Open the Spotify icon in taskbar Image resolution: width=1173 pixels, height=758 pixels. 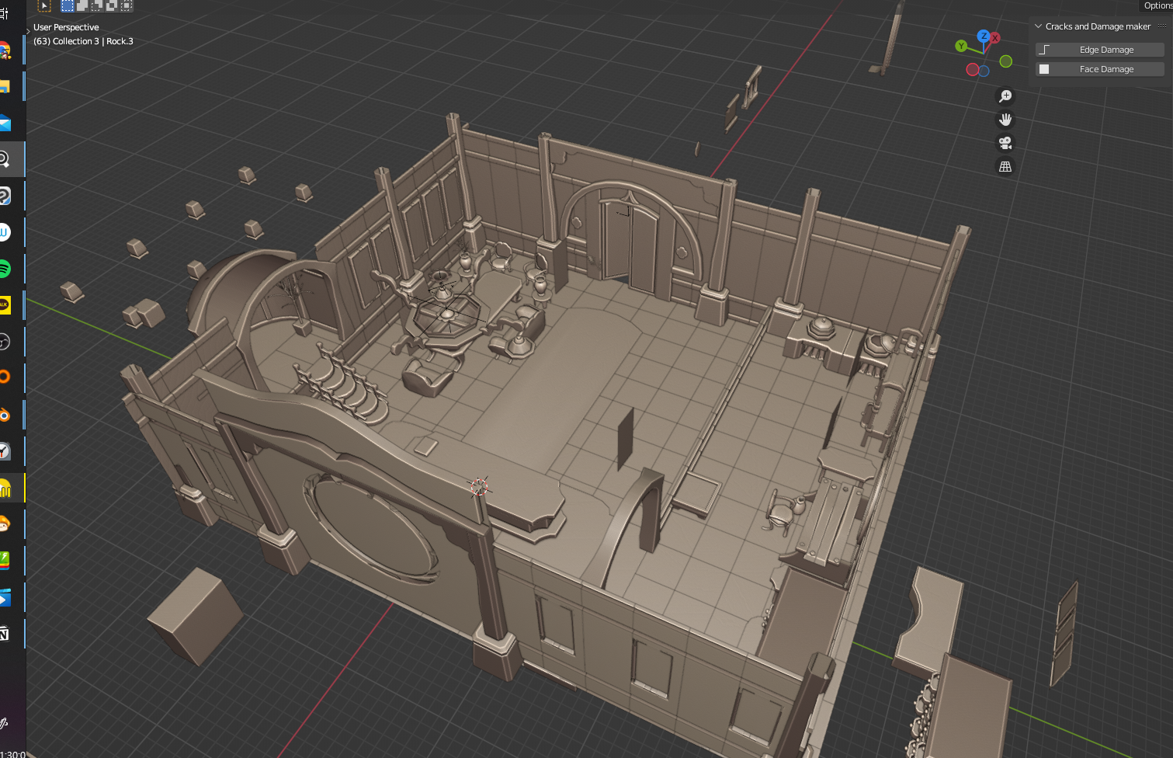(x=5, y=269)
